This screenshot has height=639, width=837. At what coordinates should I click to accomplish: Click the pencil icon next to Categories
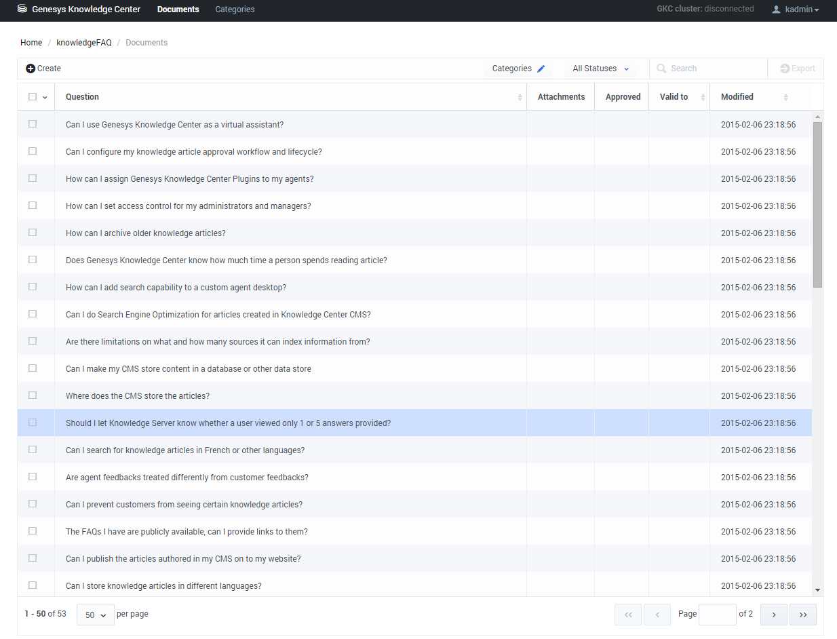click(541, 68)
